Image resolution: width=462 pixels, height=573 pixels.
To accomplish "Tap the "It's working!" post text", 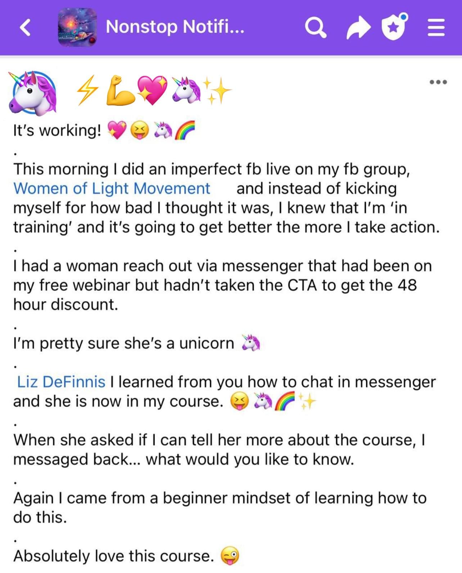I will click(x=57, y=130).
